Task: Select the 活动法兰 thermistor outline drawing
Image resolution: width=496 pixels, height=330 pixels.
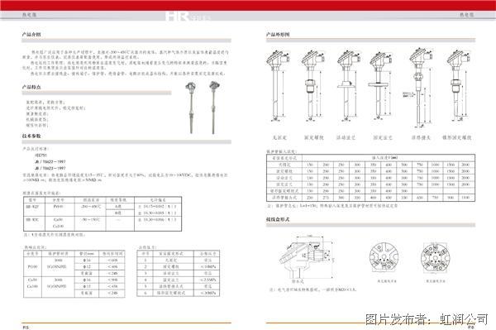Action: 349,86
